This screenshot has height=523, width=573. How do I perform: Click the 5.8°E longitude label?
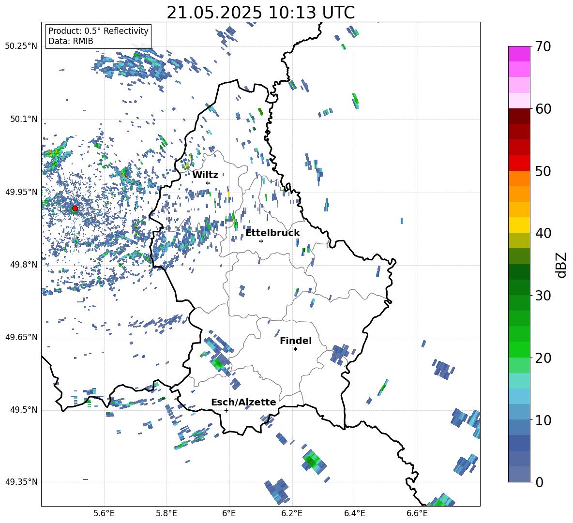tap(166, 513)
